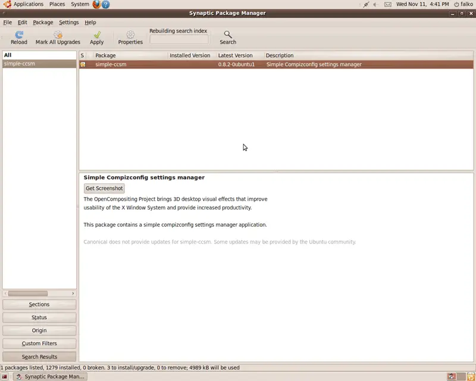Click the "Rebuilding search index" label

click(178, 31)
